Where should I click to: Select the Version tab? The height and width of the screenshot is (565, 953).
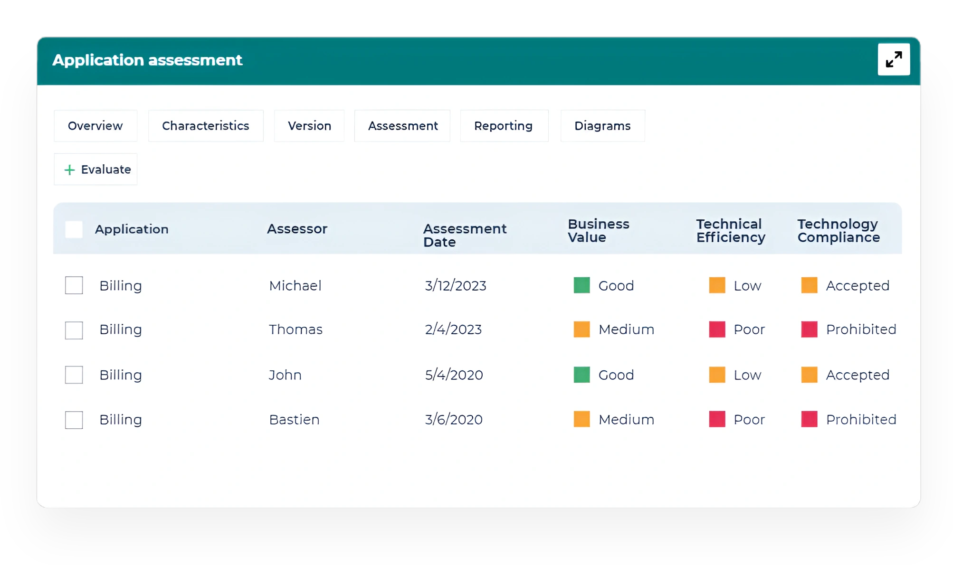(309, 126)
